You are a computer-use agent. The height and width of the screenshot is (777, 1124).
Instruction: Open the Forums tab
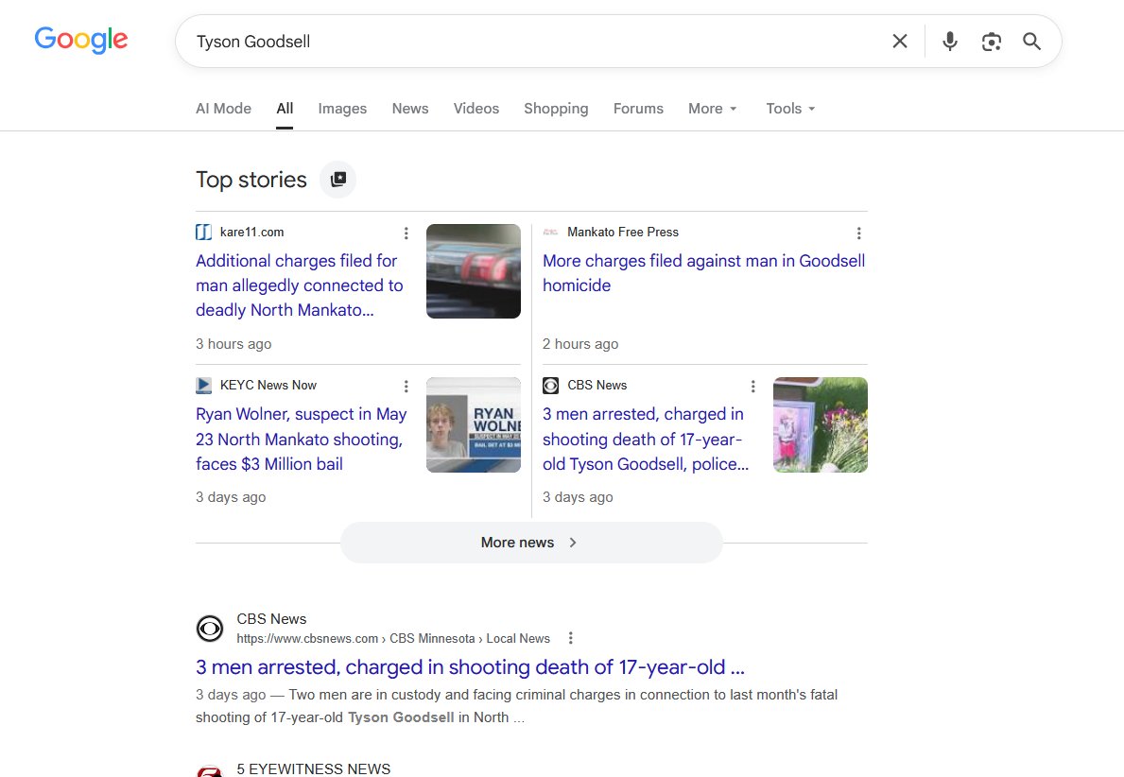click(x=638, y=109)
